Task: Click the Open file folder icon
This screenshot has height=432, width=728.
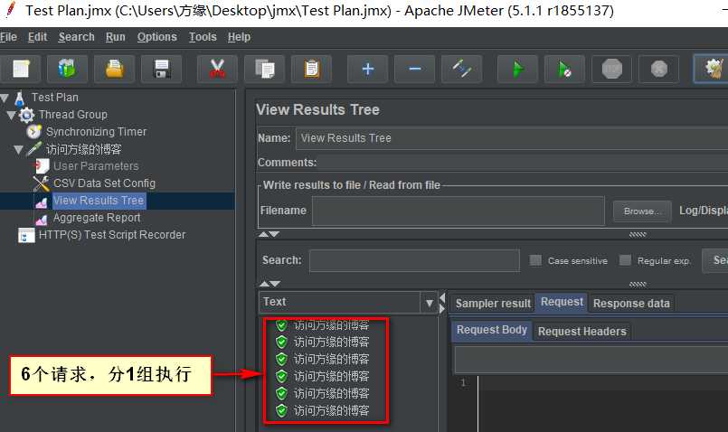Action: (x=114, y=70)
